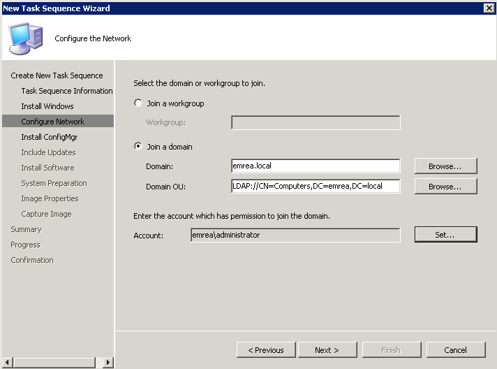Select the Join a domain option

pyautogui.click(x=138, y=146)
